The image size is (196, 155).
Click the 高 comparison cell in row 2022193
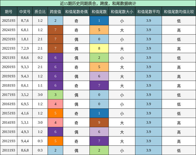coord(179,49)
